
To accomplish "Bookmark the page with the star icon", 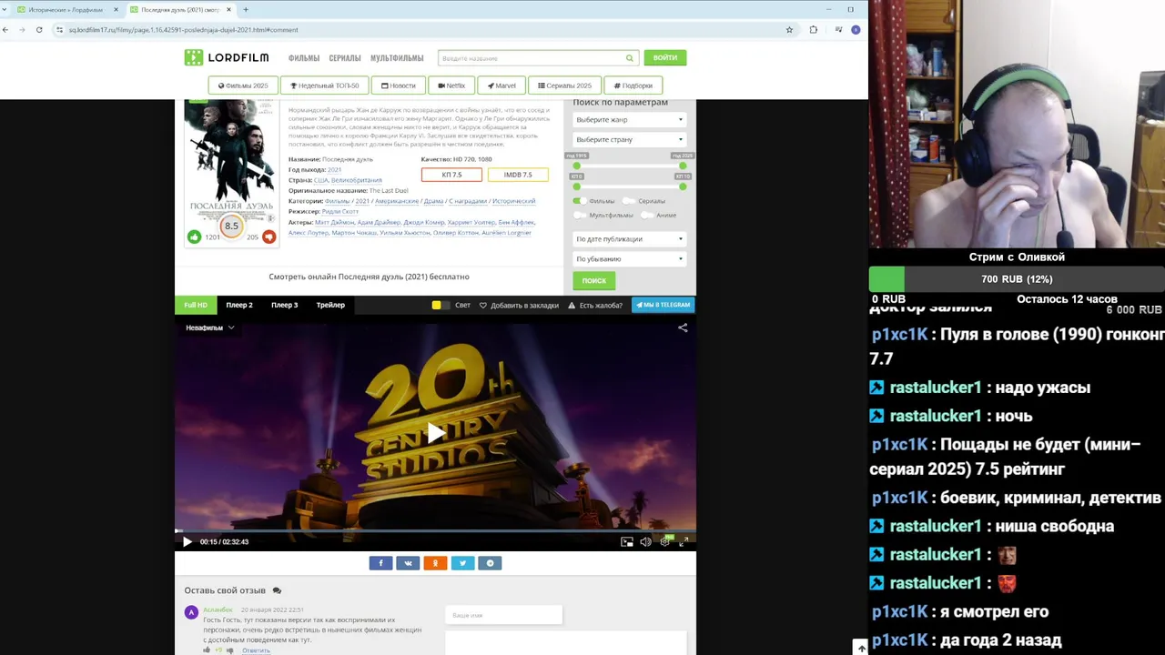I will [789, 29].
